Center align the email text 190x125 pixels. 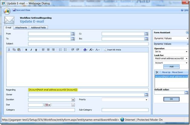pyautogui.click(x=48, y=50)
